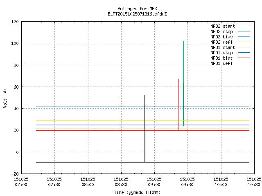Image resolution: width=262 pixels, height=196 pixels.
Task: Click the purple NPD2 start legend line sample
Action: [x=244, y=26]
